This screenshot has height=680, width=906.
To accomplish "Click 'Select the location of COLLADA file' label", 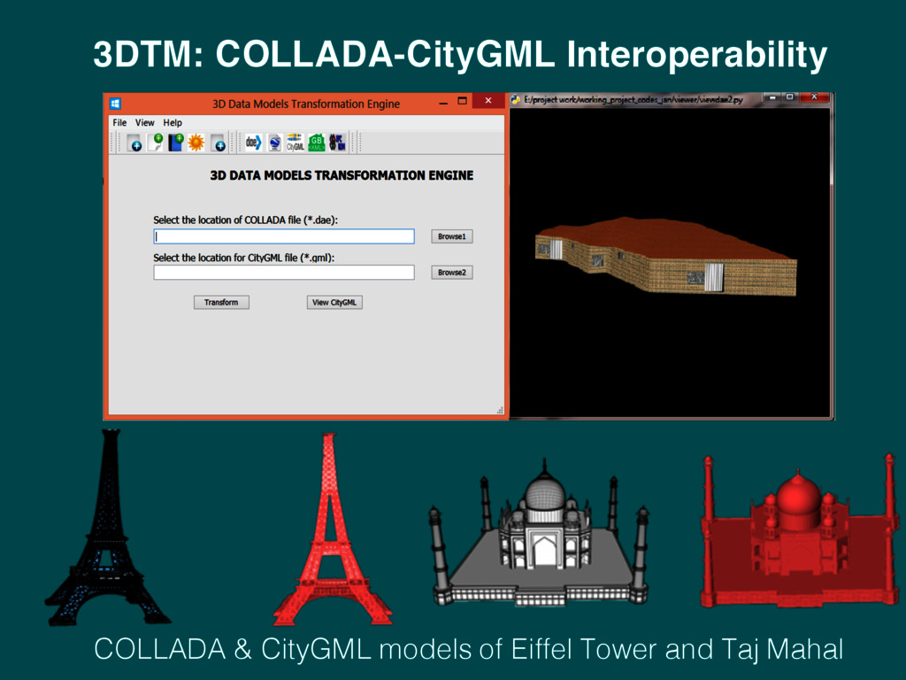I will coord(246,220).
